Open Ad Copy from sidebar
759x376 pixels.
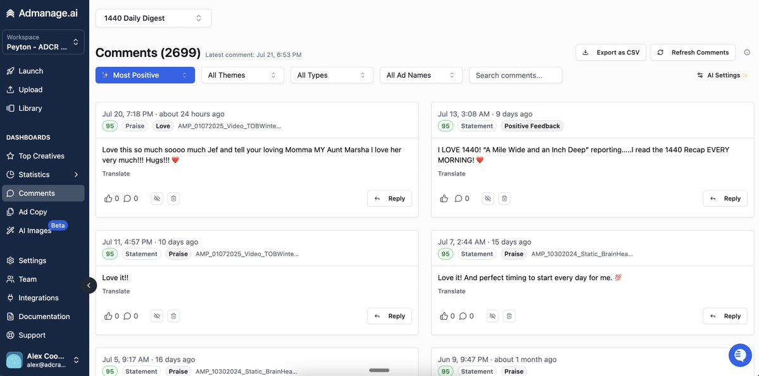tap(44, 212)
